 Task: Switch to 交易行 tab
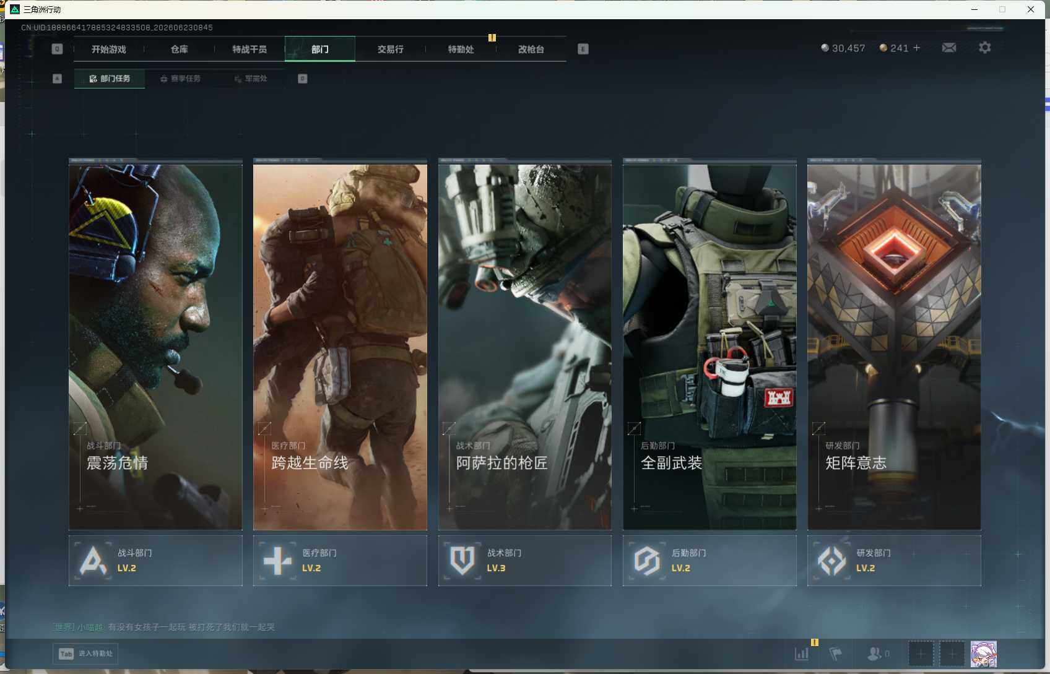click(x=391, y=49)
